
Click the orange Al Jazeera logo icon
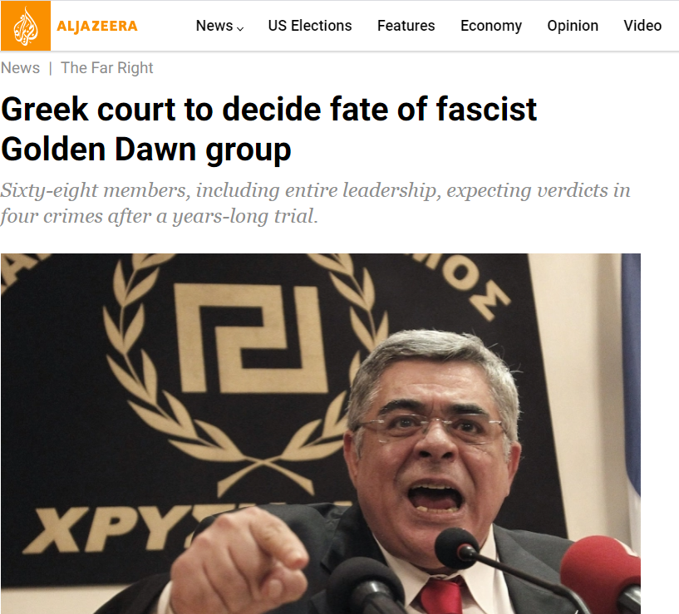pyautogui.click(x=26, y=26)
